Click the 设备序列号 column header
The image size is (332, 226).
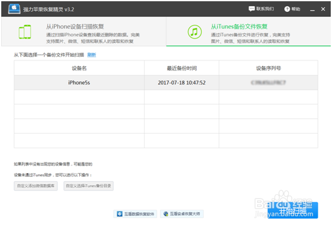pos(268,68)
